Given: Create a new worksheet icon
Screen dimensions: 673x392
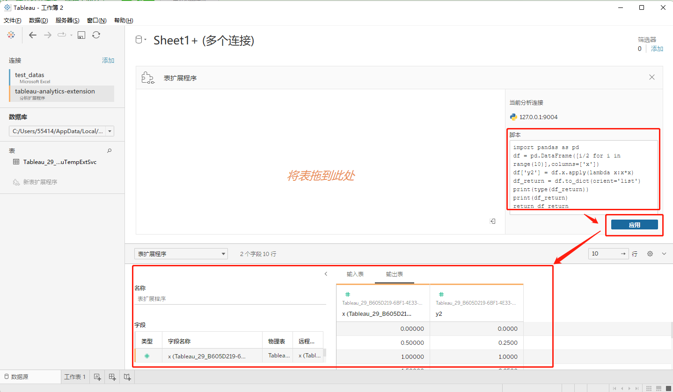Looking at the screenshot, I should (97, 377).
